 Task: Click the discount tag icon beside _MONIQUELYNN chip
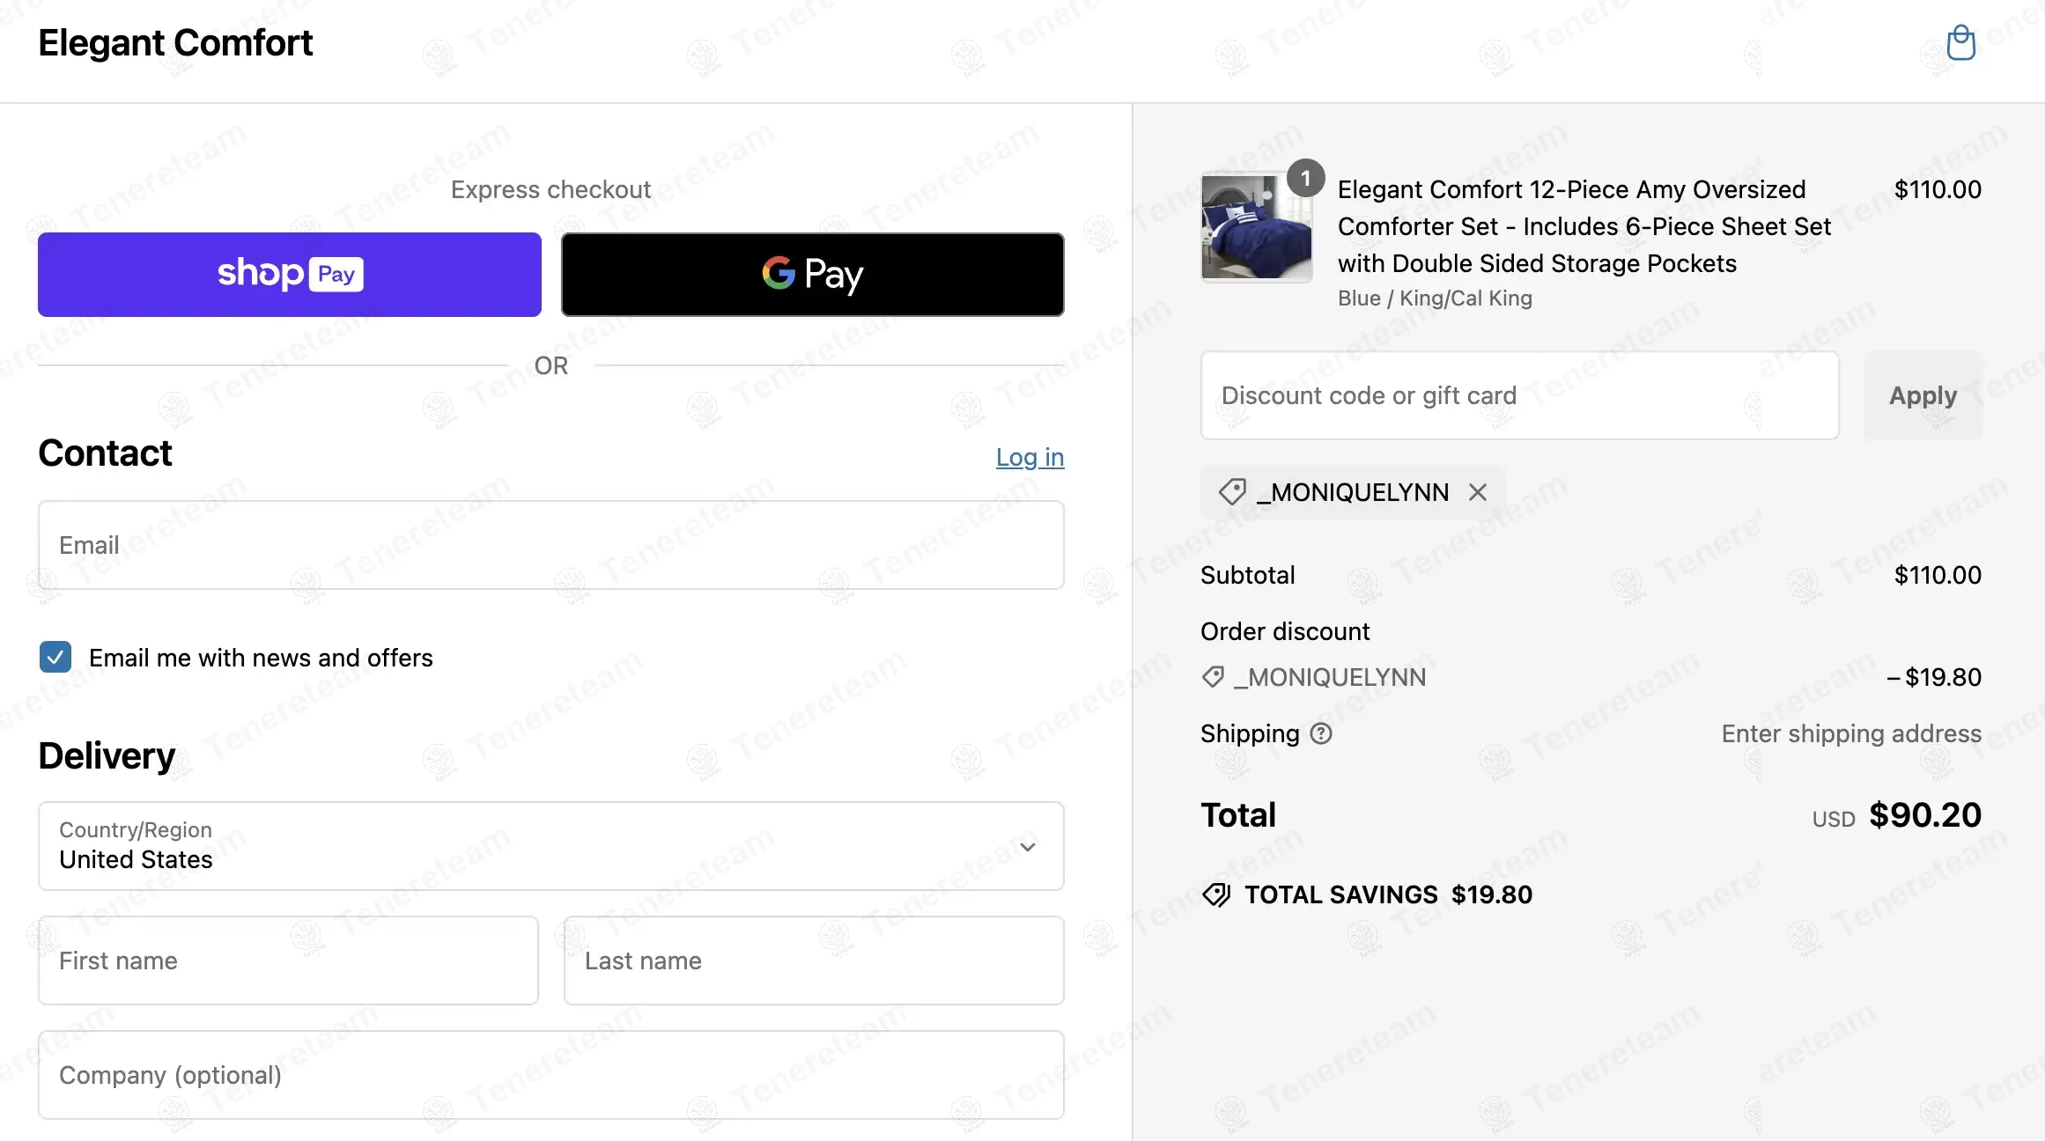point(1232,491)
